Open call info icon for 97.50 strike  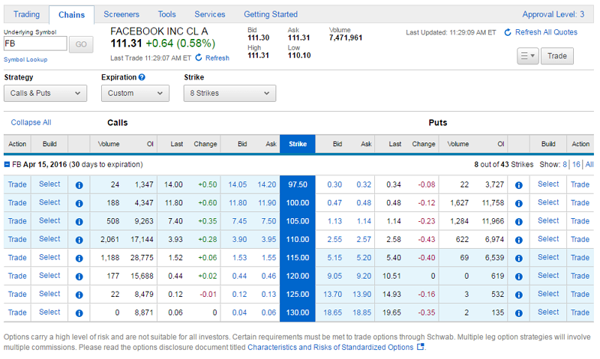click(x=79, y=185)
